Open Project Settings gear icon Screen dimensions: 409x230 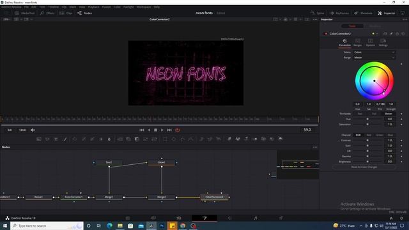point(402,218)
